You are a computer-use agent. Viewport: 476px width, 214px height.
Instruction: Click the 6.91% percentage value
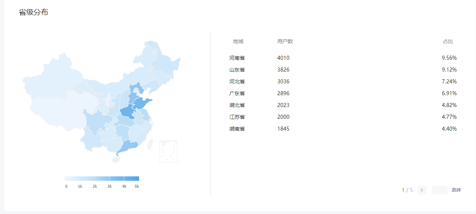pyautogui.click(x=449, y=93)
